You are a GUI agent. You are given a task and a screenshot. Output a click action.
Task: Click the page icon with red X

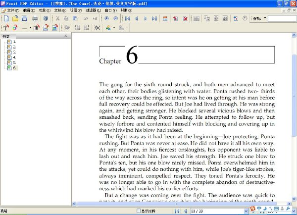click(185, 18)
